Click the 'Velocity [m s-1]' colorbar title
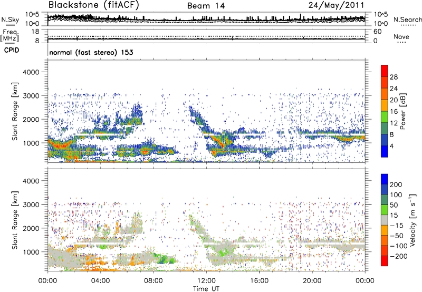Image resolution: width=422 pixels, height=292 pixels. [412, 220]
